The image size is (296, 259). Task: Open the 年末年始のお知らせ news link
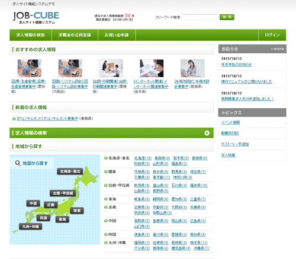tap(236, 64)
